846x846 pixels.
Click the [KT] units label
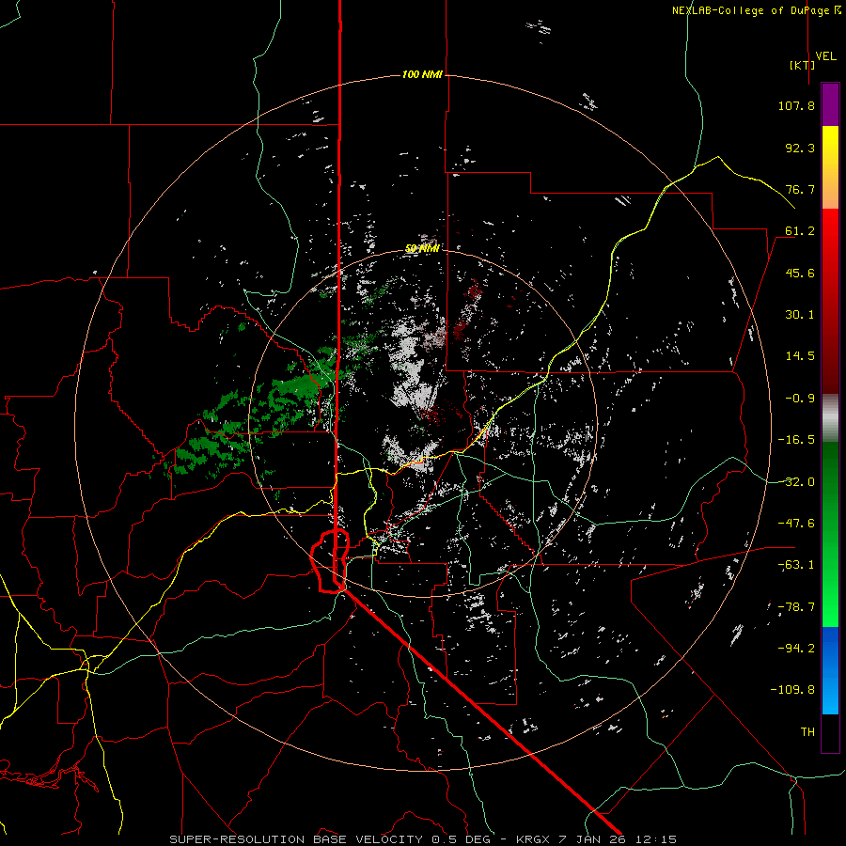(803, 65)
